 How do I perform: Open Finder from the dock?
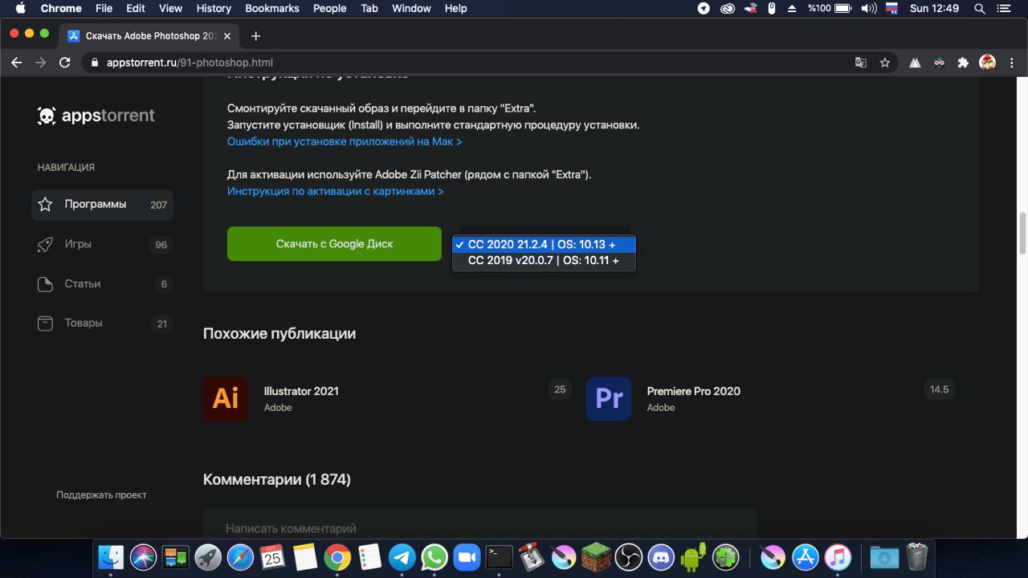click(111, 557)
